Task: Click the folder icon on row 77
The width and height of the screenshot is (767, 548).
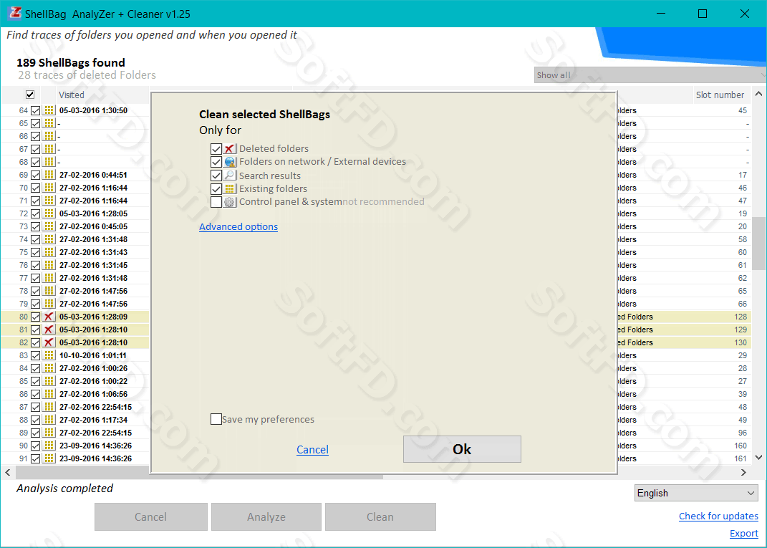Action: [x=49, y=278]
